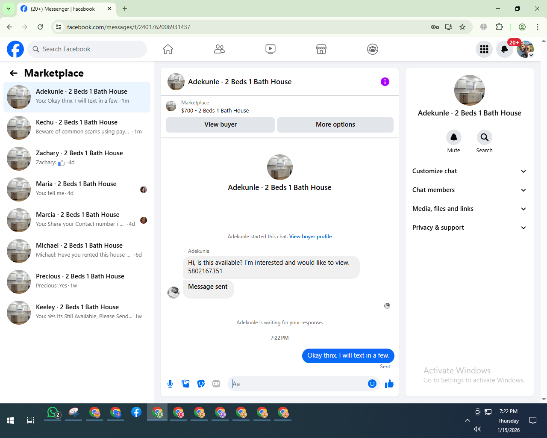The height and width of the screenshot is (438, 547).
Task: Open Michael · 2 Beds 1 Bath House chat
Action: 77,251
